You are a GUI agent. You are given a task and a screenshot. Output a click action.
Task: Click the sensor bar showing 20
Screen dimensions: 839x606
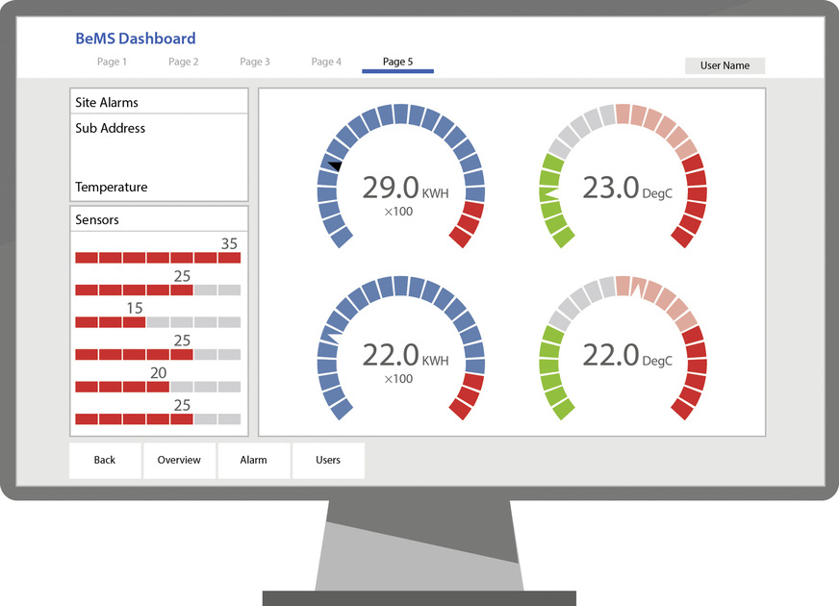[158, 387]
